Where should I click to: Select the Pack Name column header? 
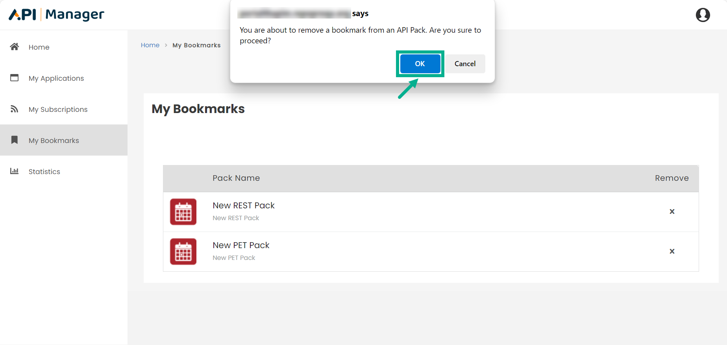(x=236, y=178)
